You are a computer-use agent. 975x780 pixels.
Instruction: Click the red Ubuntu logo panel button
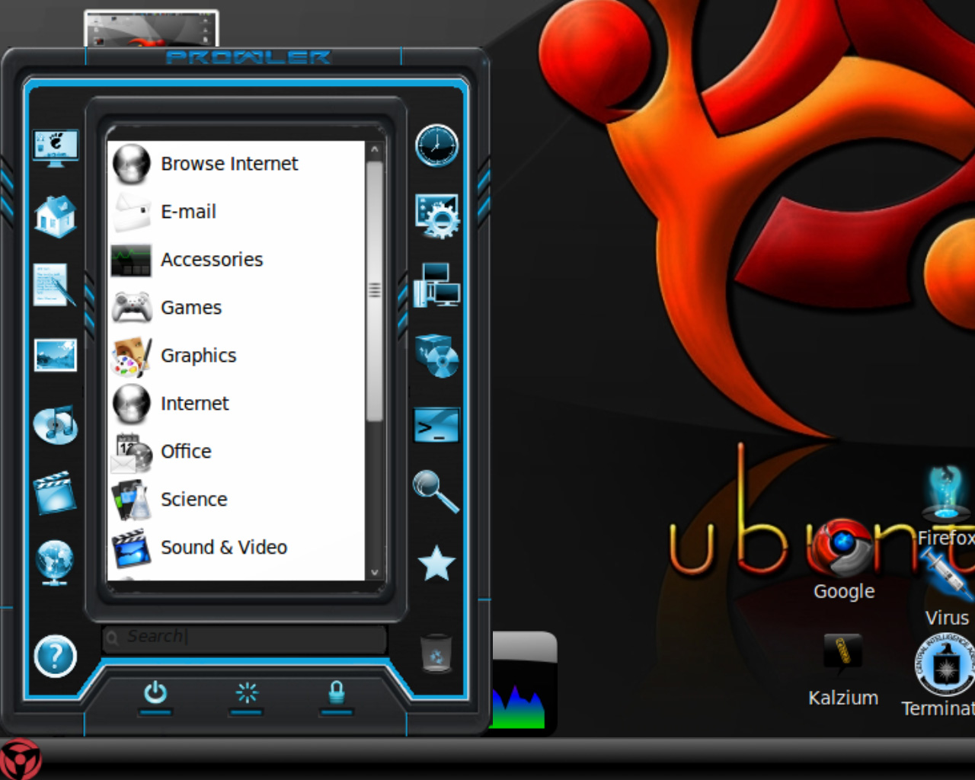point(20,759)
